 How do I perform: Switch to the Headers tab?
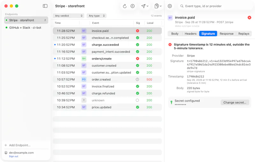coord(190,34)
